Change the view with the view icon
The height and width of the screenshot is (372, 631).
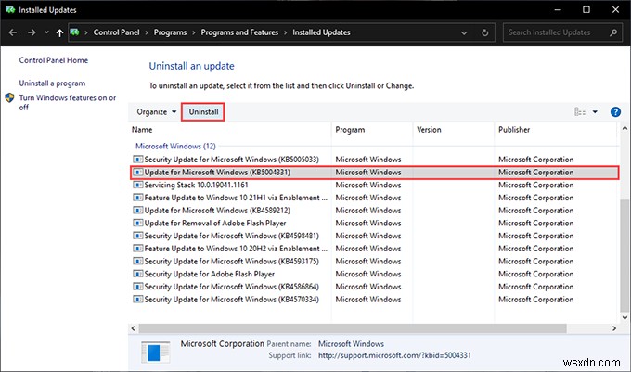[x=580, y=112]
